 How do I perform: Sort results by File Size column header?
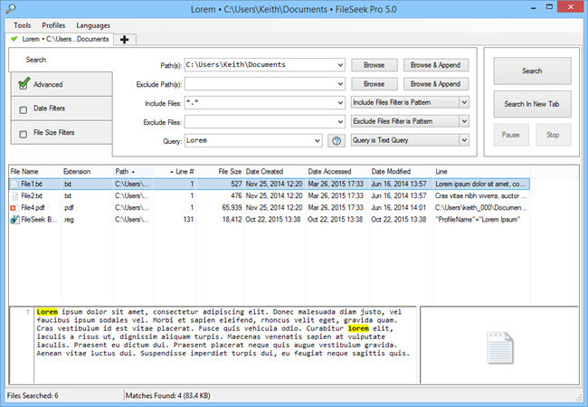pos(230,171)
